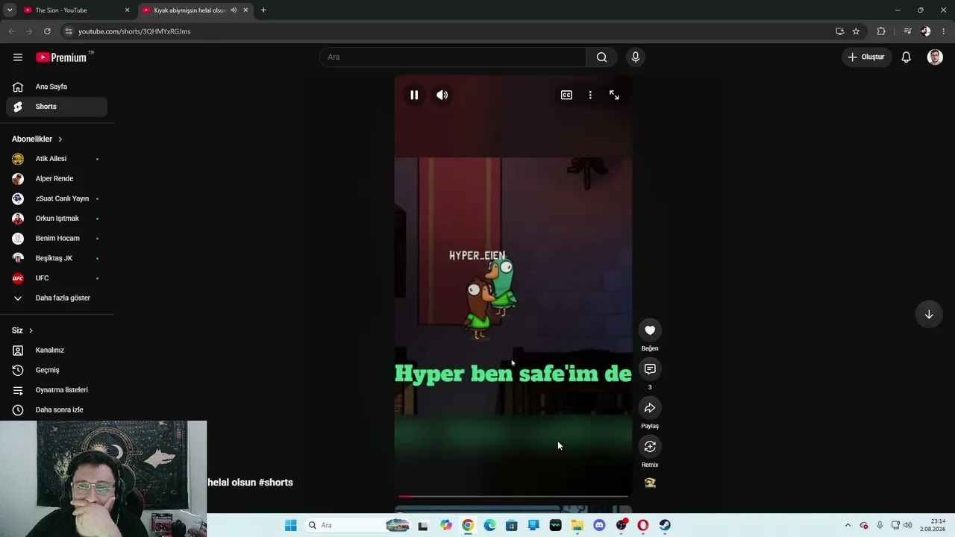
Task: Start voice search with microphone
Action: click(636, 57)
